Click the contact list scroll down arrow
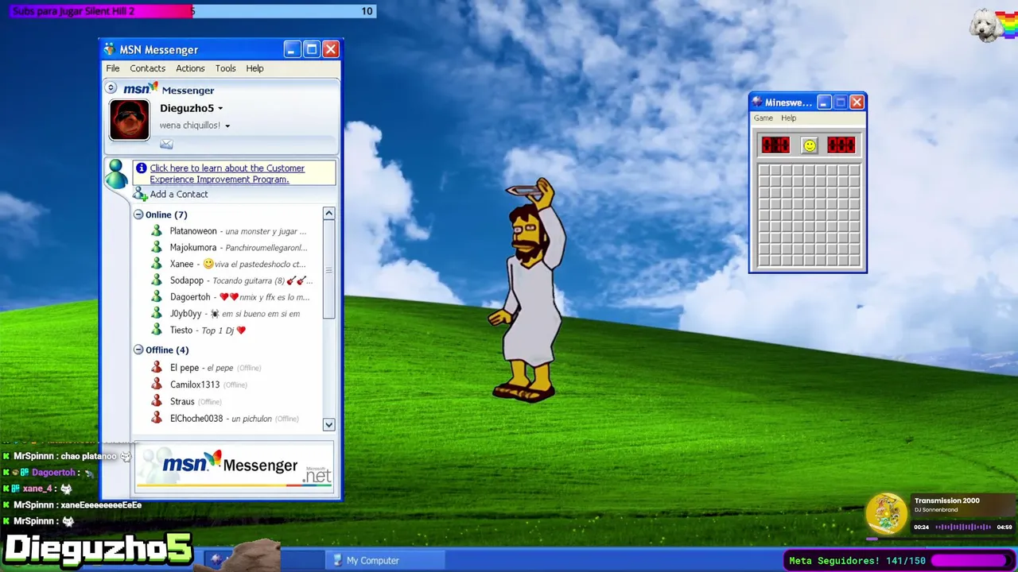 [328, 424]
